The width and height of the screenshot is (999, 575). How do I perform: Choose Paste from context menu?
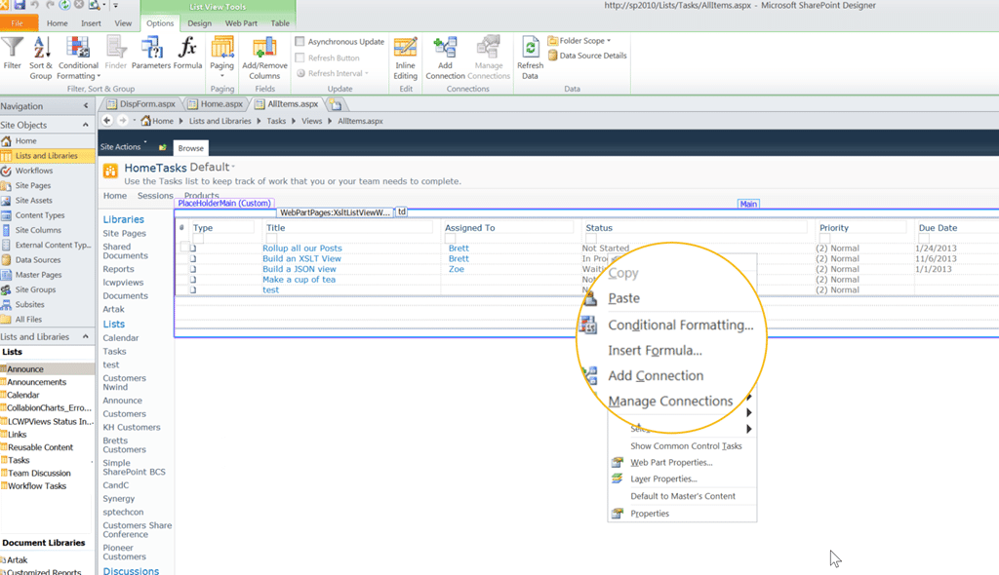(x=623, y=298)
